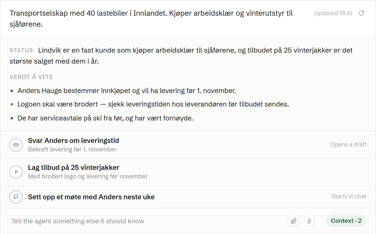The height and width of the screenshot is (234, 376).
Task: Click the refresh icon beside Updated 18:10
Action: pos(361,13)
